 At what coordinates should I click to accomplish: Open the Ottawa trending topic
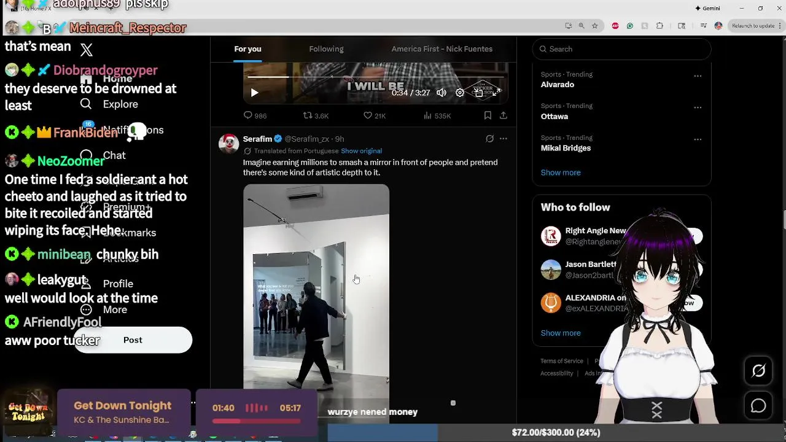[x=554, y=117]
